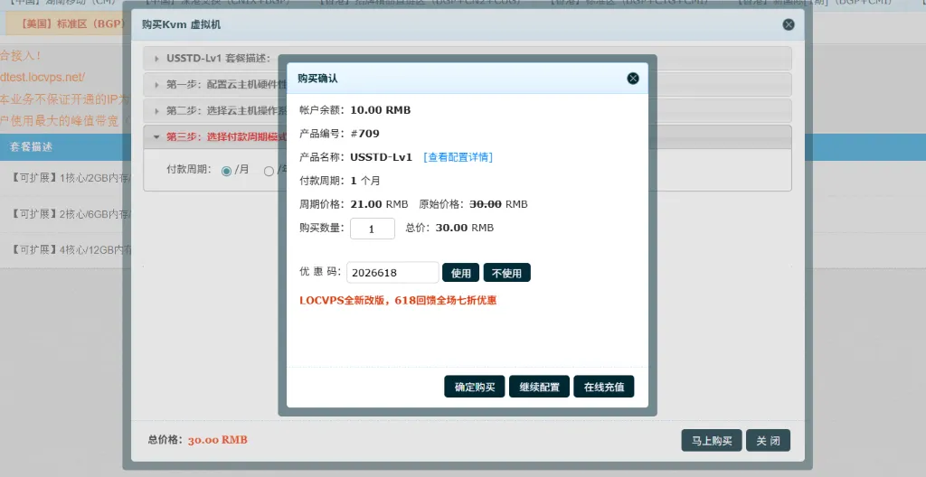Click the 【可扩展】2核心/6GB内存 plan row

click(70, 214)
